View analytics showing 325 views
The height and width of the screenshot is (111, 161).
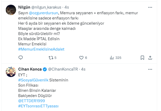click(112, 58)
